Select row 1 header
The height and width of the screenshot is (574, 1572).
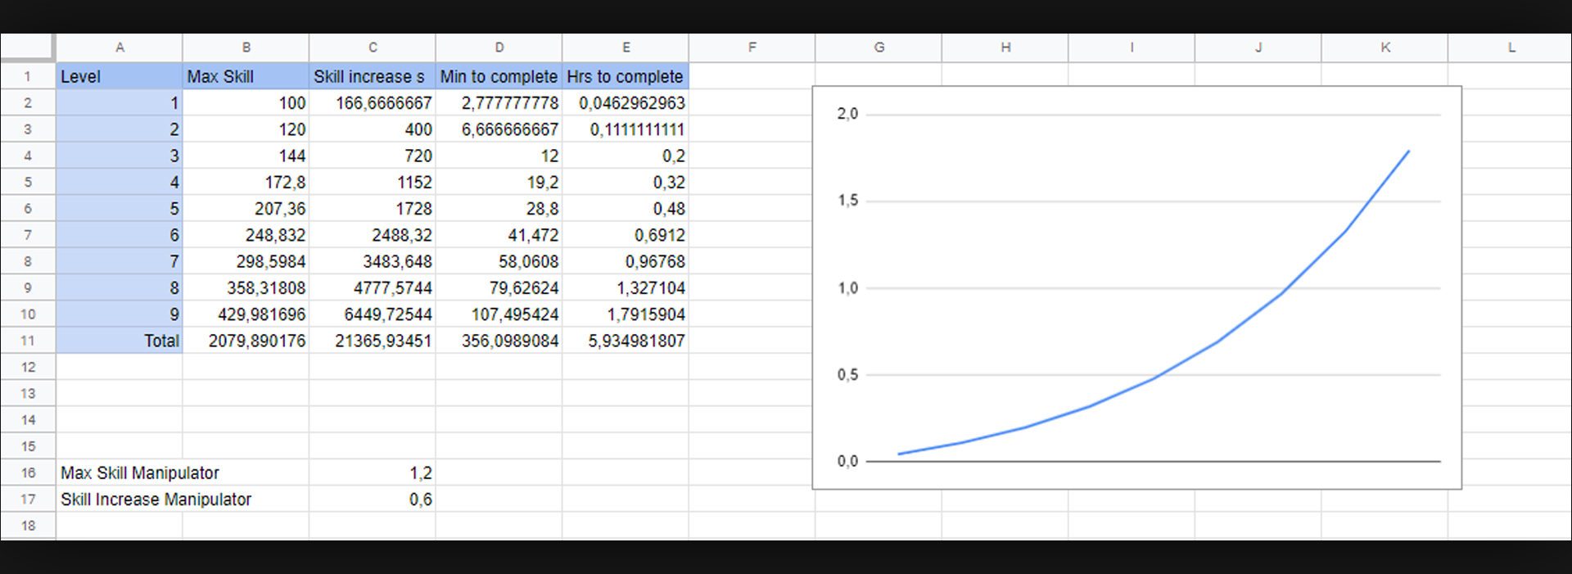(28, 76)
